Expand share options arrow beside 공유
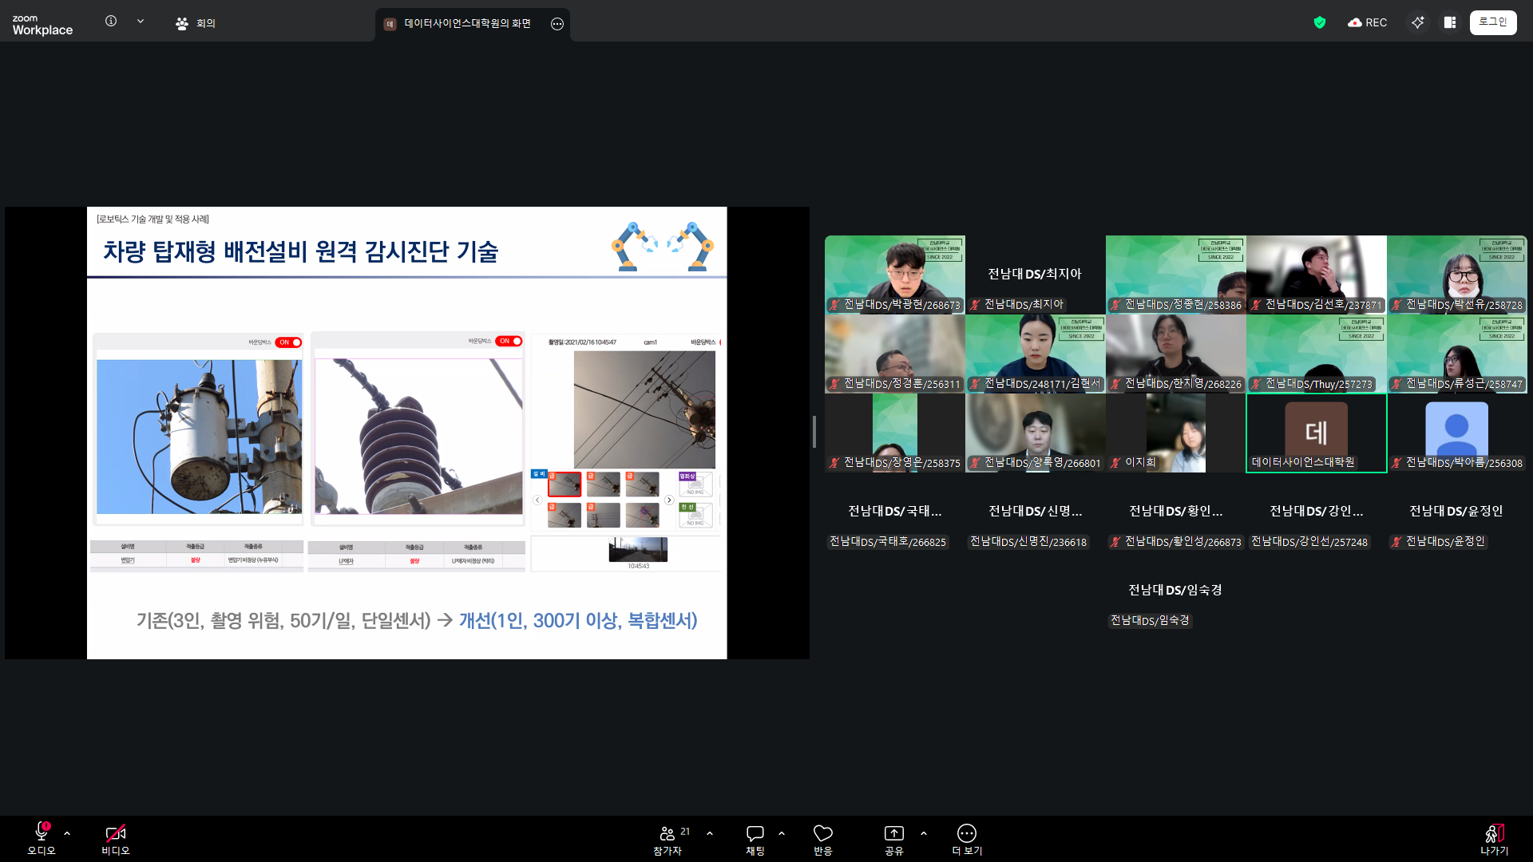Screen dimensions: 1533x862 tap(924, 833)
